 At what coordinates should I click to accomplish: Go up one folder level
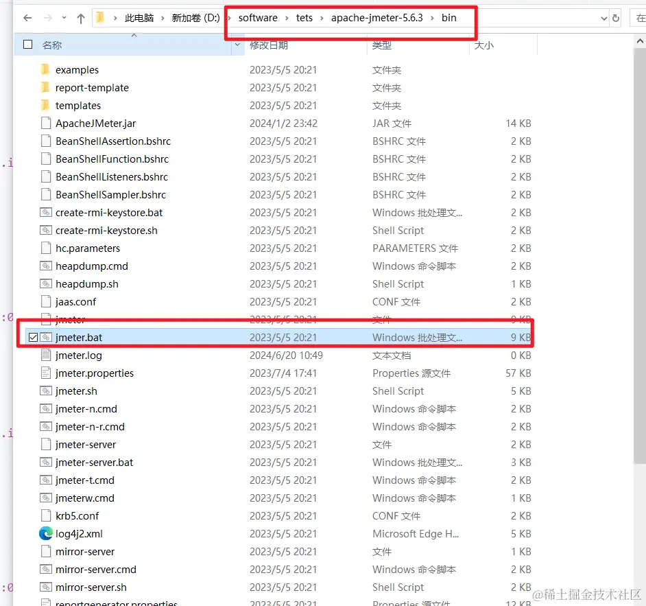pos(81,18)
